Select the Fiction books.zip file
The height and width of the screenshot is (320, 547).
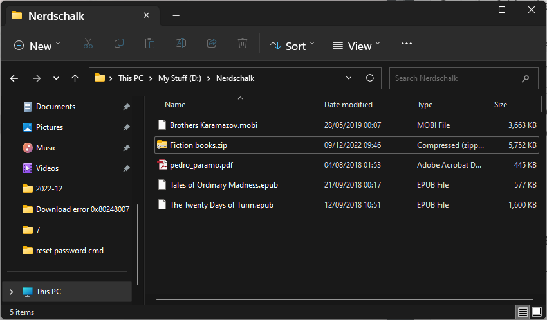tap(198, 145)
